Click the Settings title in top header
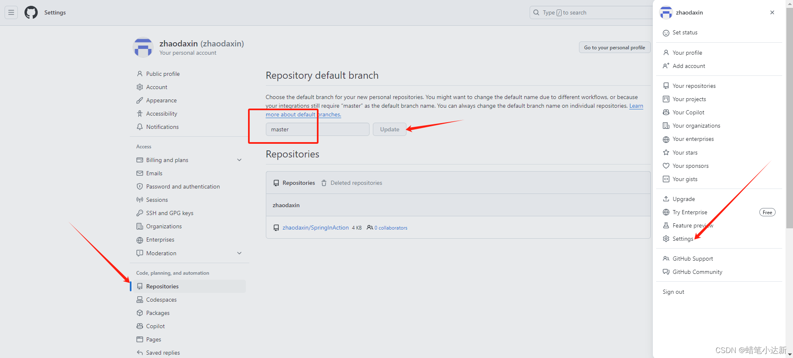Screen dimensions: 793x358 [x=55, y=12]
